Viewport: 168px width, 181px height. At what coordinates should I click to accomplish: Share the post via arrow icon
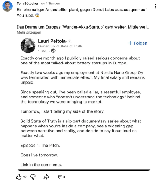[x=46, y=177]
